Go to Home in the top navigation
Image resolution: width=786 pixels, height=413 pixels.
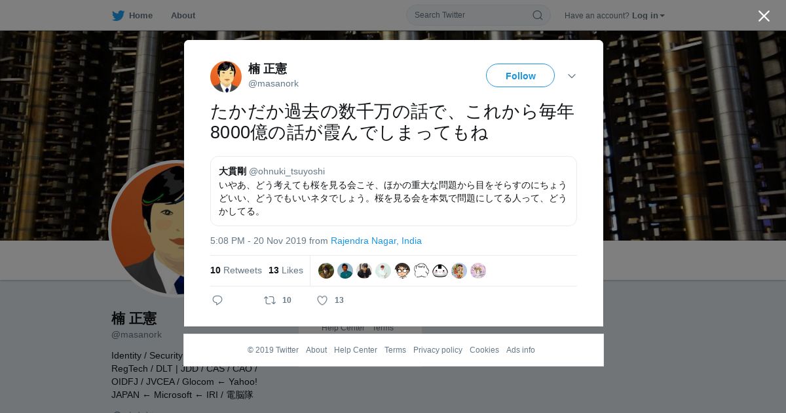tap(132, 15)
